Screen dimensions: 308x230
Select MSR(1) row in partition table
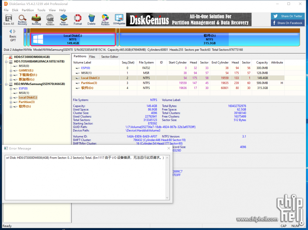pyautogui.click(x=179, y=73)
